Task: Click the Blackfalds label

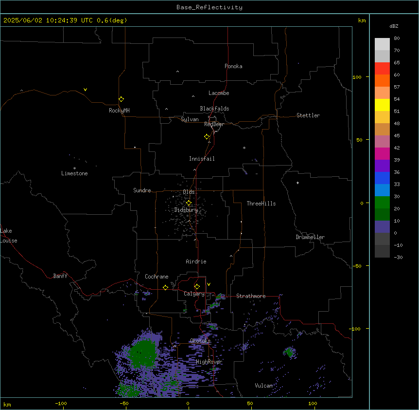Action: tap(214, 109)
